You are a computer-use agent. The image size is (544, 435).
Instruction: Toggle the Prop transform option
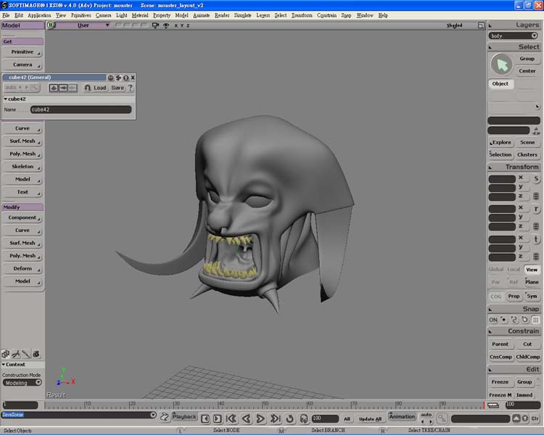[x=514, y=296]
